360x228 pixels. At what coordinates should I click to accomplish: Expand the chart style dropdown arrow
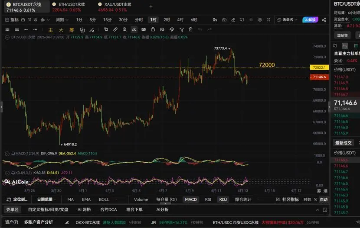48,20
